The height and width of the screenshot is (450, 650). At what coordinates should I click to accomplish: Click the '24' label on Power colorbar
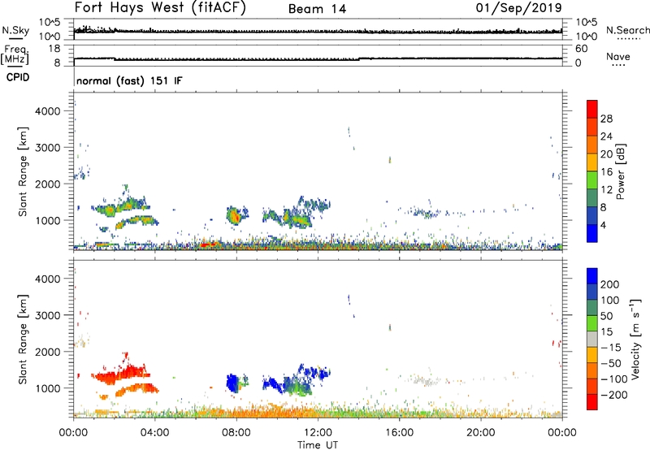606,136
